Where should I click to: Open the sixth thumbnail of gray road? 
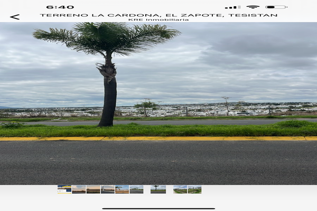pyautogui.click(x=136, y=189)
